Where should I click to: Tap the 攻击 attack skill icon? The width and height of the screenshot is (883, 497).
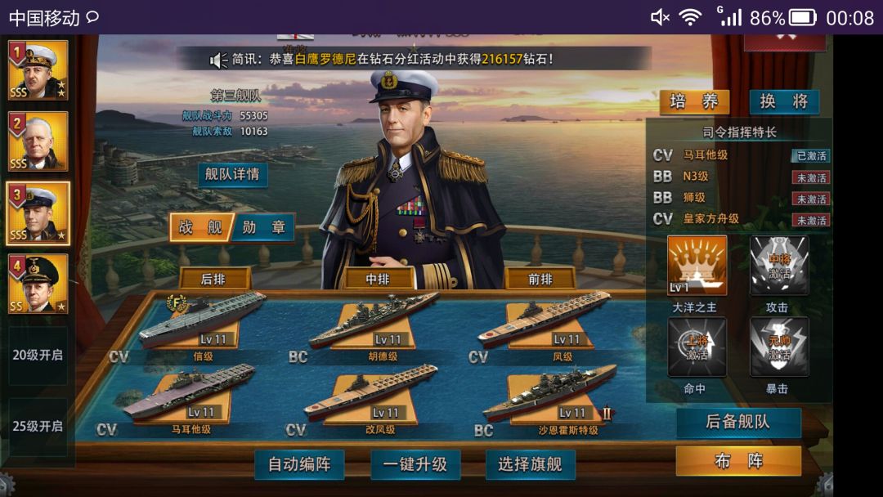779,266
